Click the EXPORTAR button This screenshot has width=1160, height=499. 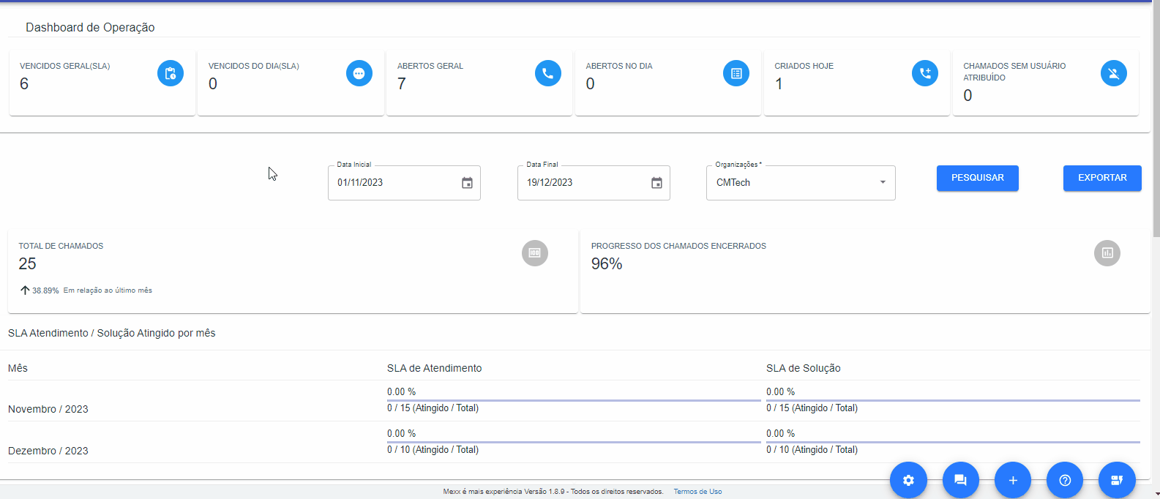[x=1102, y=178]
